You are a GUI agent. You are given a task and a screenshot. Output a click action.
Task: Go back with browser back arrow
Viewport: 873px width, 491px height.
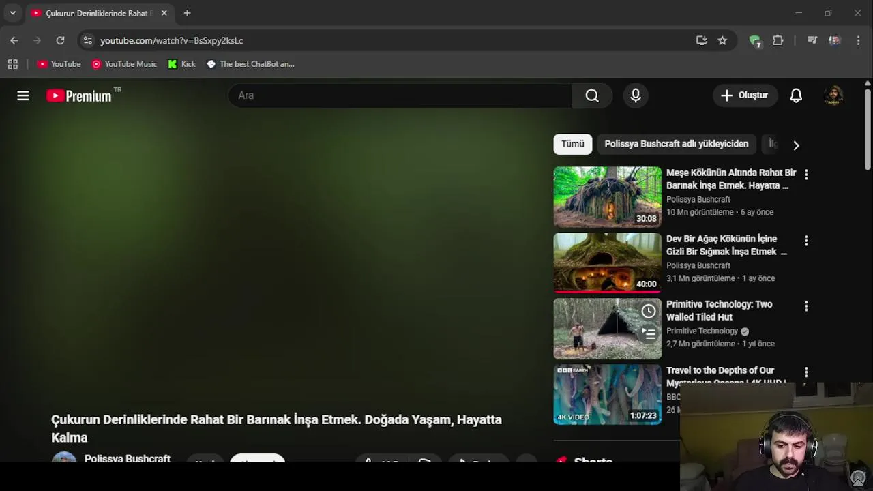[14, 40]
